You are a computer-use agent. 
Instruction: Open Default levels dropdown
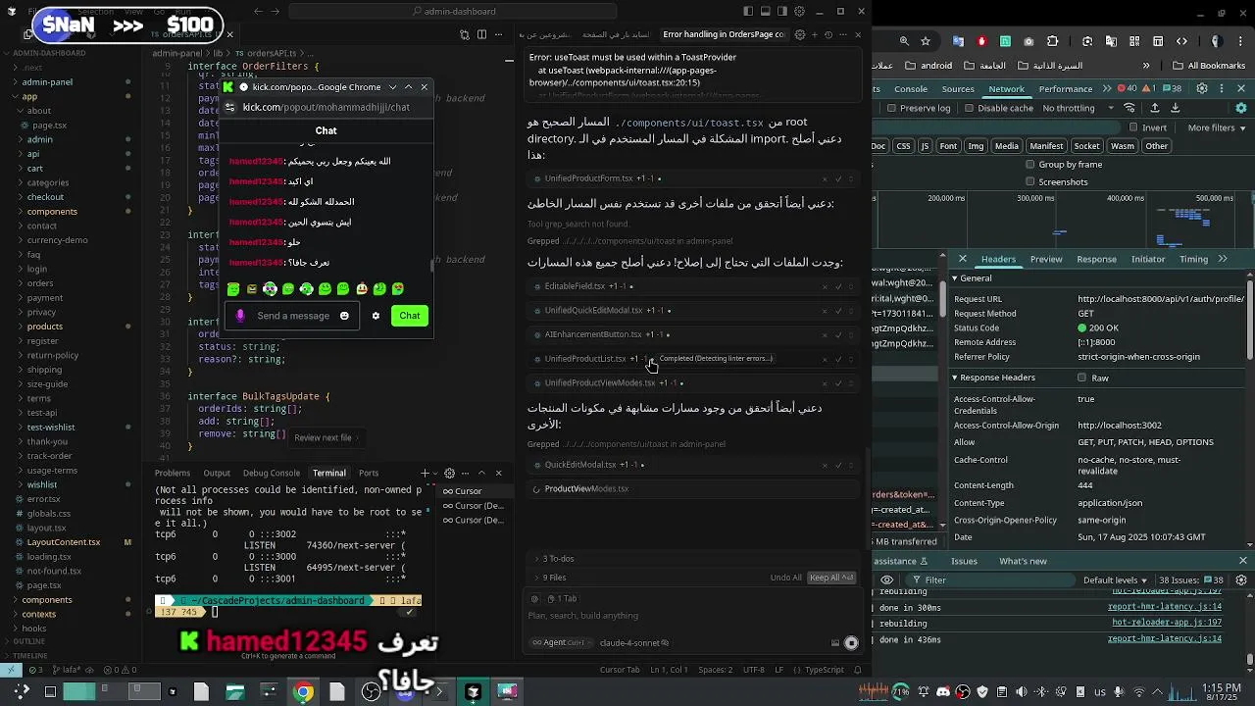coord(1115,580)
